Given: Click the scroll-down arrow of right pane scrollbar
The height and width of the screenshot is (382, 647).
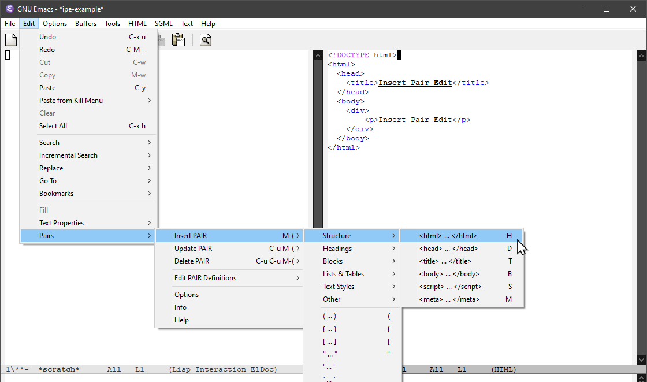Looking at the screenshot, I should pos(641,359).
